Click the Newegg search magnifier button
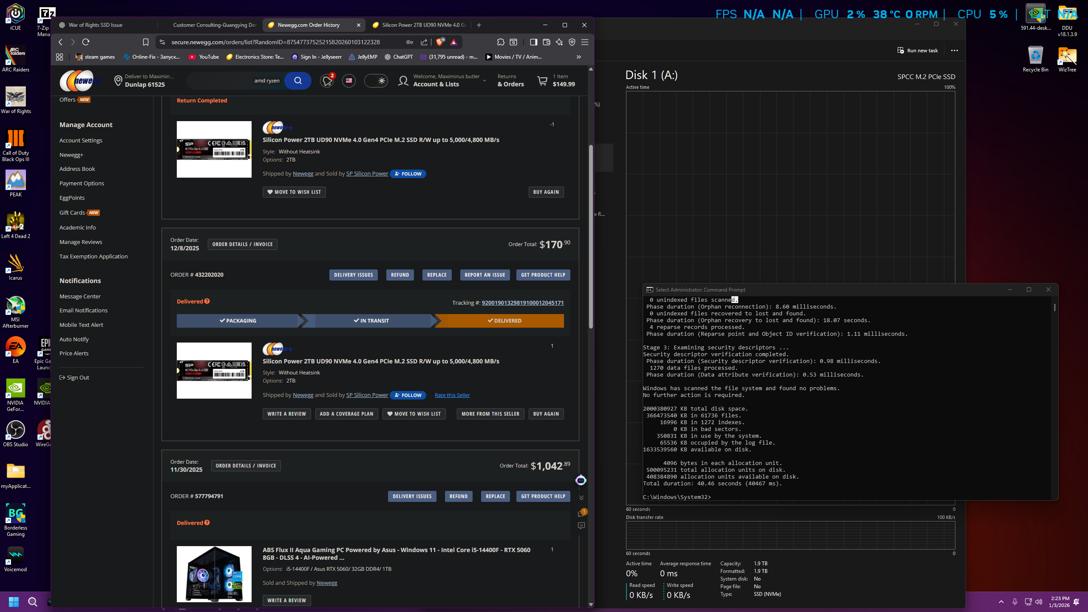 [x=297, y=81]
